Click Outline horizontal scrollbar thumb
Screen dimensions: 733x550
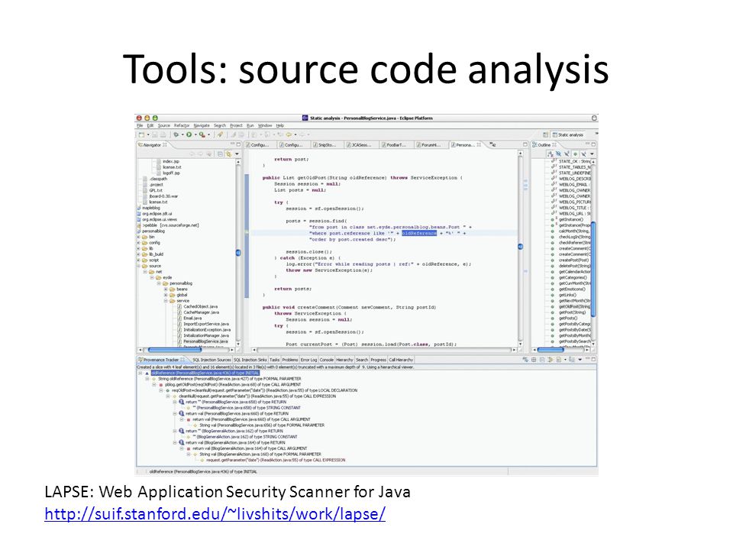tap(551, 350)
